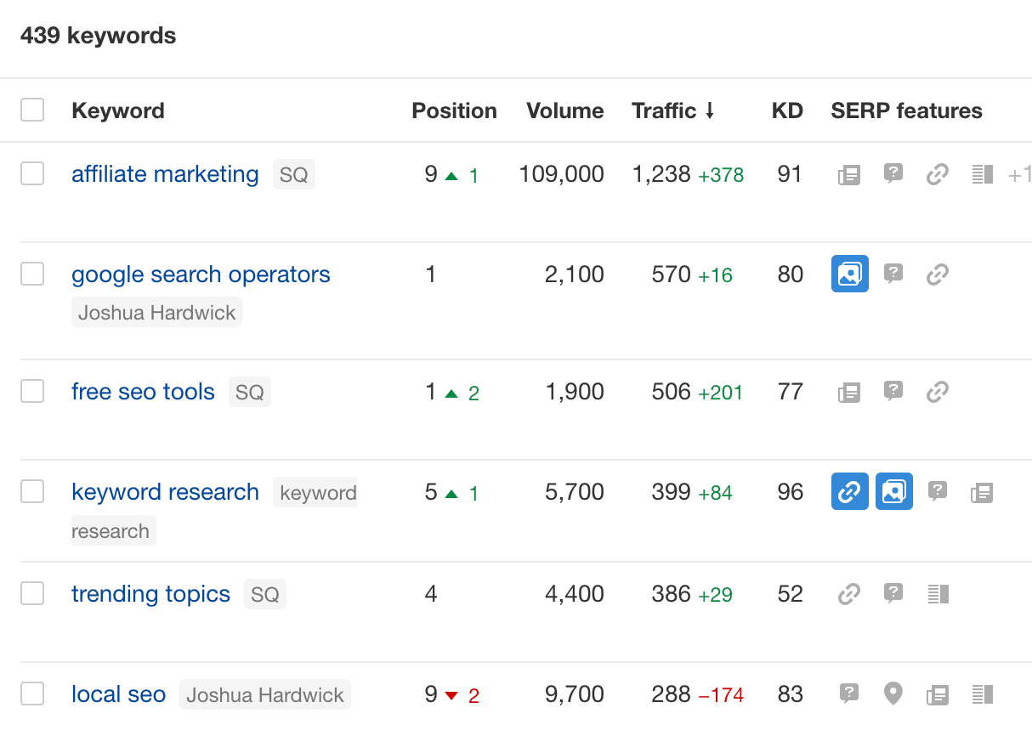Viewport: 1032px width, 736px height.
Task: Select the local seo row checkbox
Action: [x=32, y=694]
